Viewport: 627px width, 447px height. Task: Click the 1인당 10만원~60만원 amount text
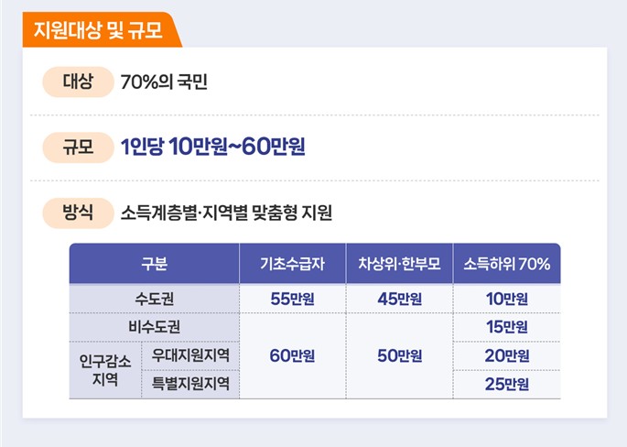[211, 148]
